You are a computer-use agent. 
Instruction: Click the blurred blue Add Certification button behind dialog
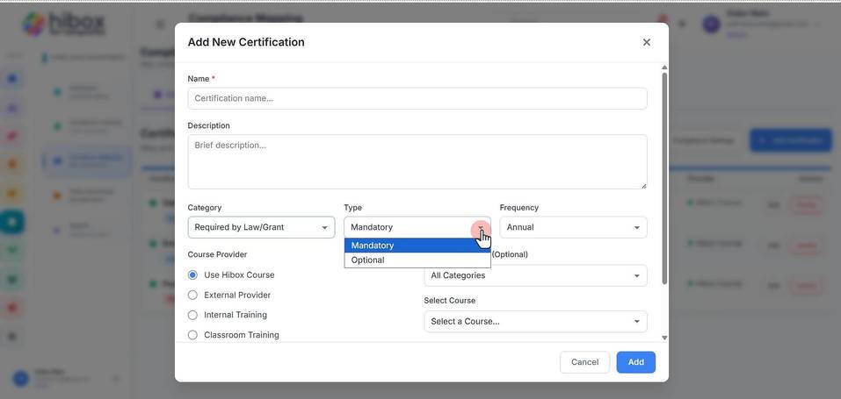coord(791,140)
